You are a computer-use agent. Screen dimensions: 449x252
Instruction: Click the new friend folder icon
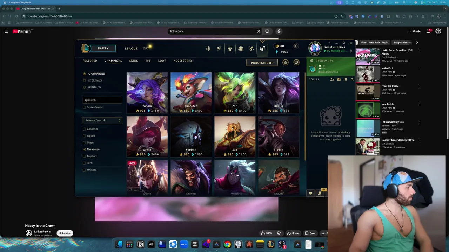(339, 80)
